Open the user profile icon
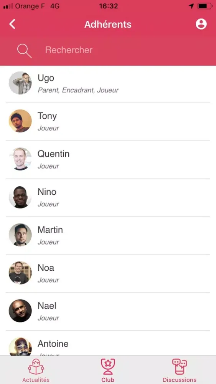Image resolution: width=216 pixels, height=384 pixels. tap(201, 24)
